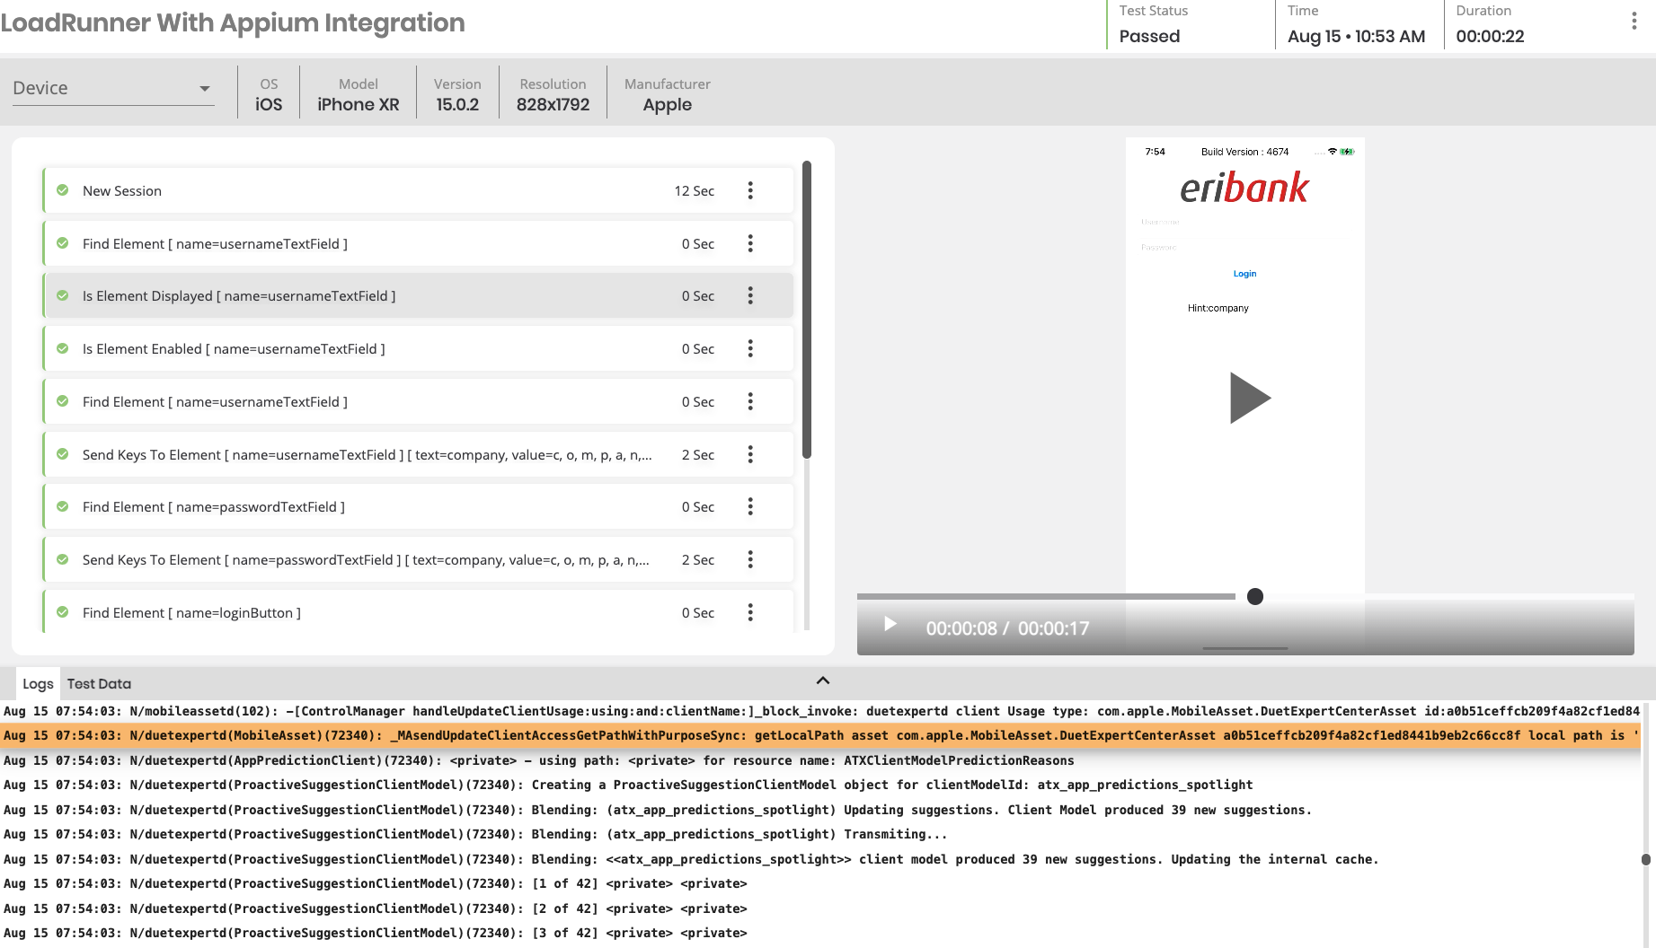Click the LoadRunner With Appium Integration title

point(233,22)
